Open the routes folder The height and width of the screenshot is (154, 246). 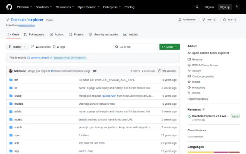(18, 120)
